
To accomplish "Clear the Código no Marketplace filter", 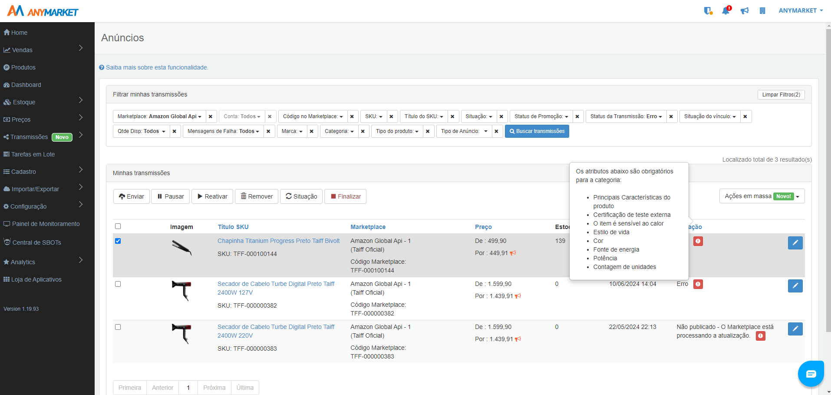I will click(x=352, y=116).
